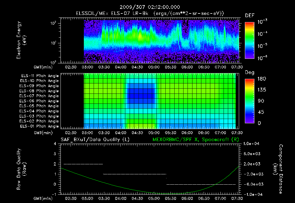This screenshot has height=203, width=295.
Task: Click '04:30' on the spectrogram time axis
Action: tap(137, 67)
